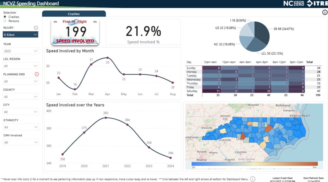Click the info icon at top-right corner
The width and height of the screenshot is (328, 182).
pos(325,13)
